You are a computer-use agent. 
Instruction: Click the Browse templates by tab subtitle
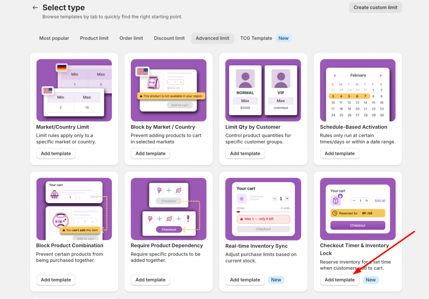point(112,17)
